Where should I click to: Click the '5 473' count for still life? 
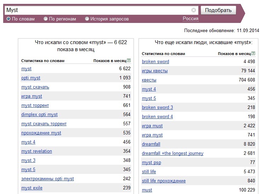[x=249, y=171]
